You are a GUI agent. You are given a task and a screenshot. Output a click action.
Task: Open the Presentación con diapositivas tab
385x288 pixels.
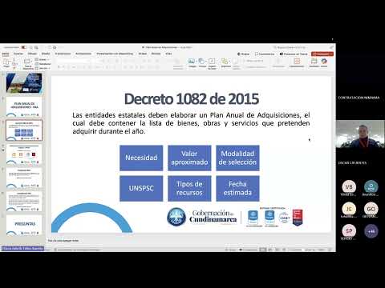coord(115,54)
